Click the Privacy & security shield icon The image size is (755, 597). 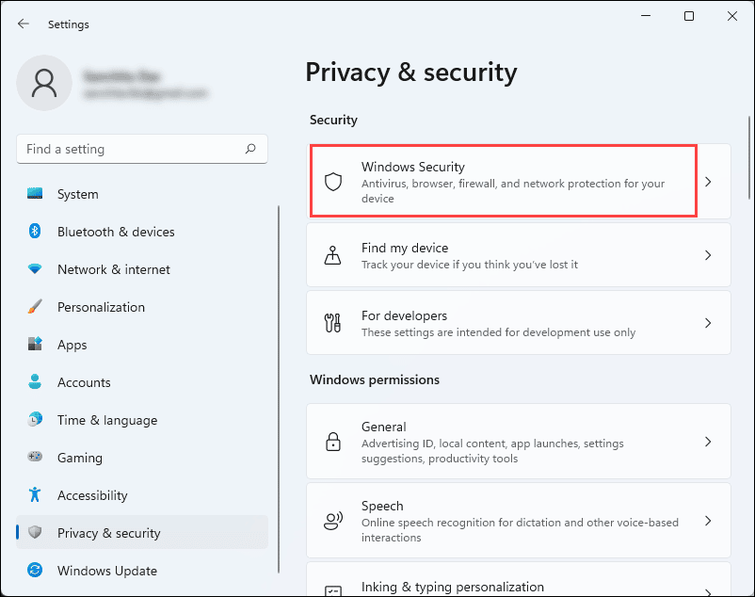pos(35,532)
